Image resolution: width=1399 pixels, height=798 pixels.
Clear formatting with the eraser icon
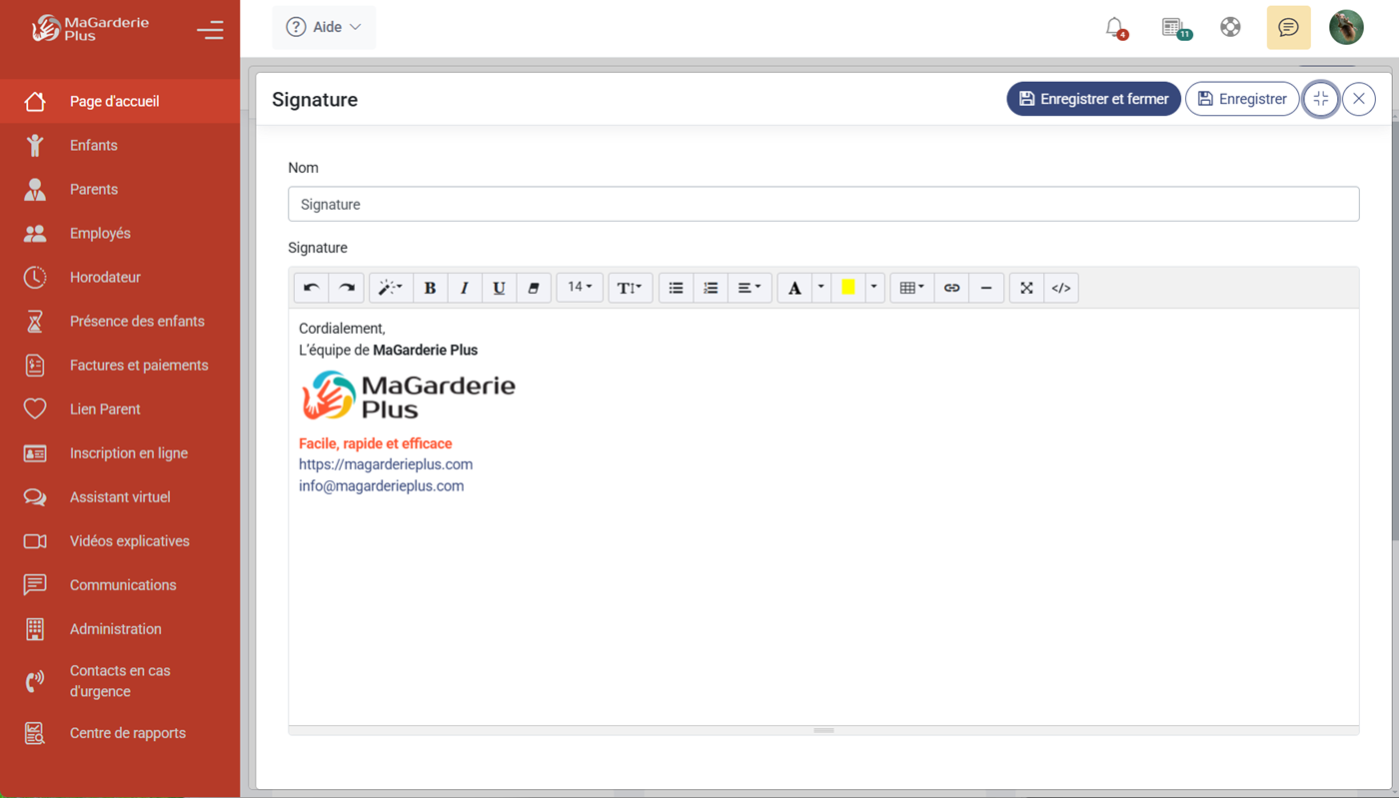[534, 288]
